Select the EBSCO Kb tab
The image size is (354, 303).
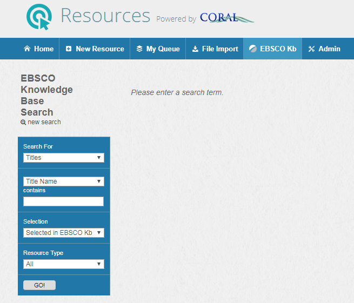272,49
